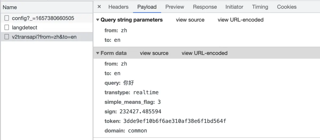Collapse the Query string parameters section
The width and height of the screenshot is (320, 140).
(x=98, y=20)
